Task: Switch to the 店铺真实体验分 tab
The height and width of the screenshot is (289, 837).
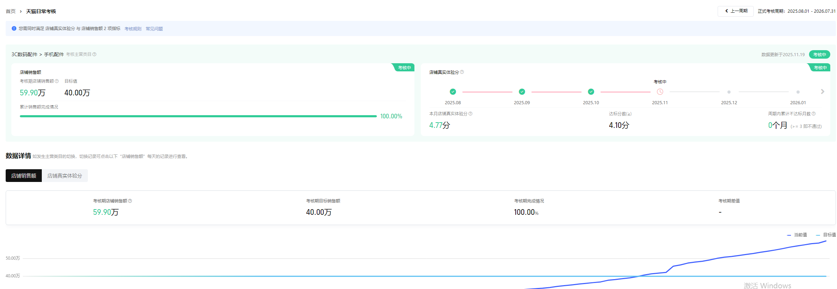Action: (x=64, y=176)
